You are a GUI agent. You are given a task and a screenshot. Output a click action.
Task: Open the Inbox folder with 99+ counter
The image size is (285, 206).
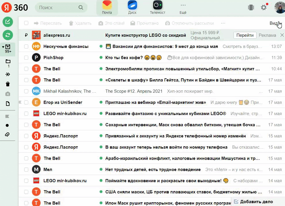coord(8,49)
